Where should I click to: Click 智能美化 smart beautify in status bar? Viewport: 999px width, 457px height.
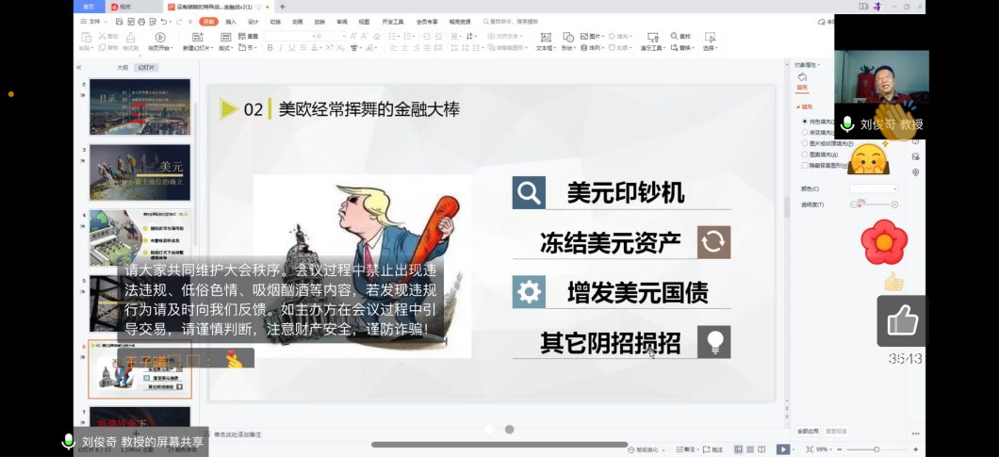tap(647, 449)
